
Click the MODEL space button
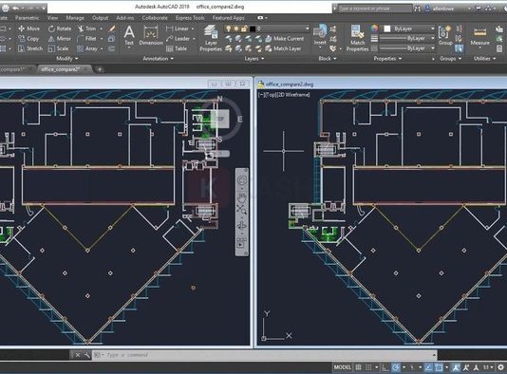click(x=343, y=367)
